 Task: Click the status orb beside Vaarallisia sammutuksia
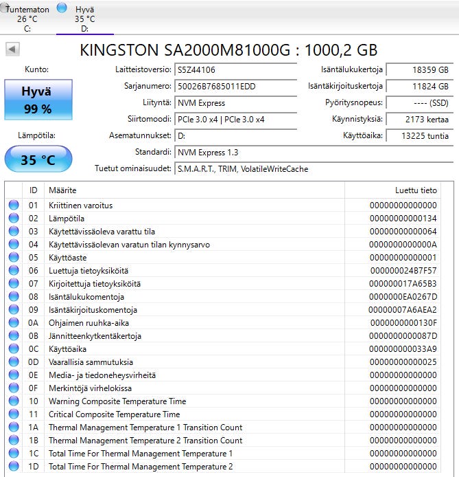click(14, 362)
